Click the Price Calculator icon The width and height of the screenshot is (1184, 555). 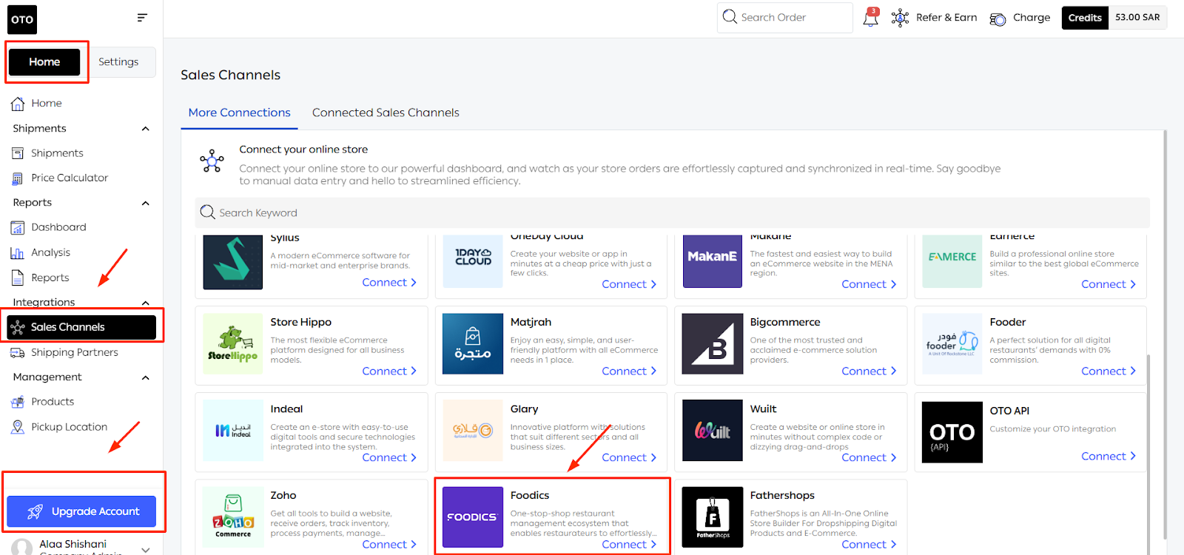point(18,178)
